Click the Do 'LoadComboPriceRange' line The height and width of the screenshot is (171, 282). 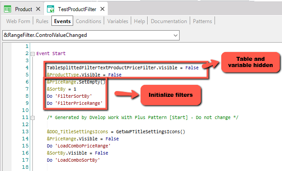pos(78,146)
